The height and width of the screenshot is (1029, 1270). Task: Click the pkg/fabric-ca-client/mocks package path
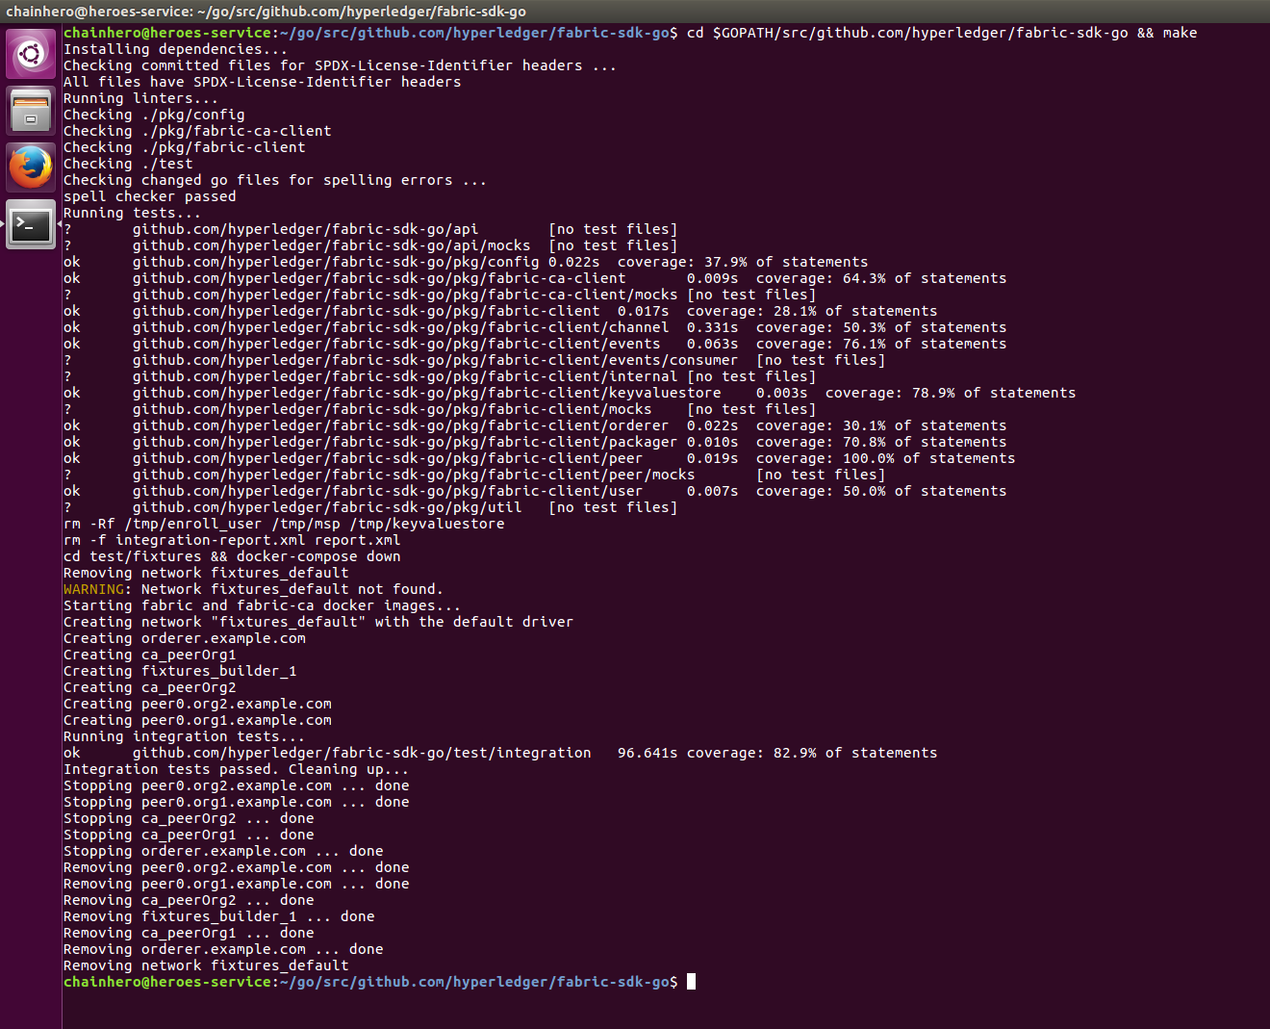[405, 295]
